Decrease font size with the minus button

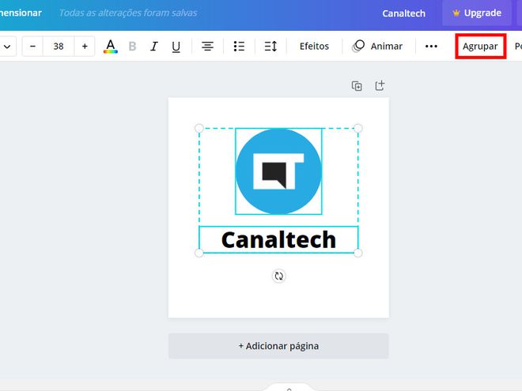(x=32, y=47)
